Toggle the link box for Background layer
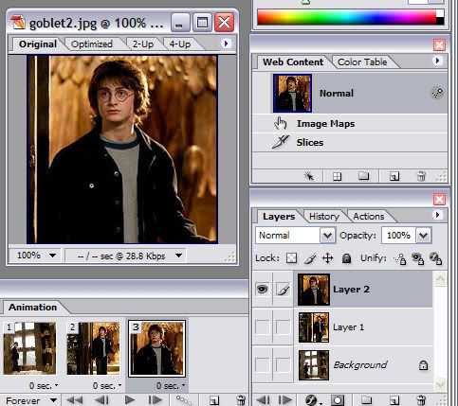Viewport: 458px width, 406px height. click(x=284, y=364)
